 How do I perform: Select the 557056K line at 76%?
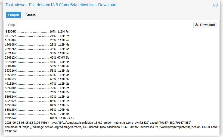pos(37,92)
